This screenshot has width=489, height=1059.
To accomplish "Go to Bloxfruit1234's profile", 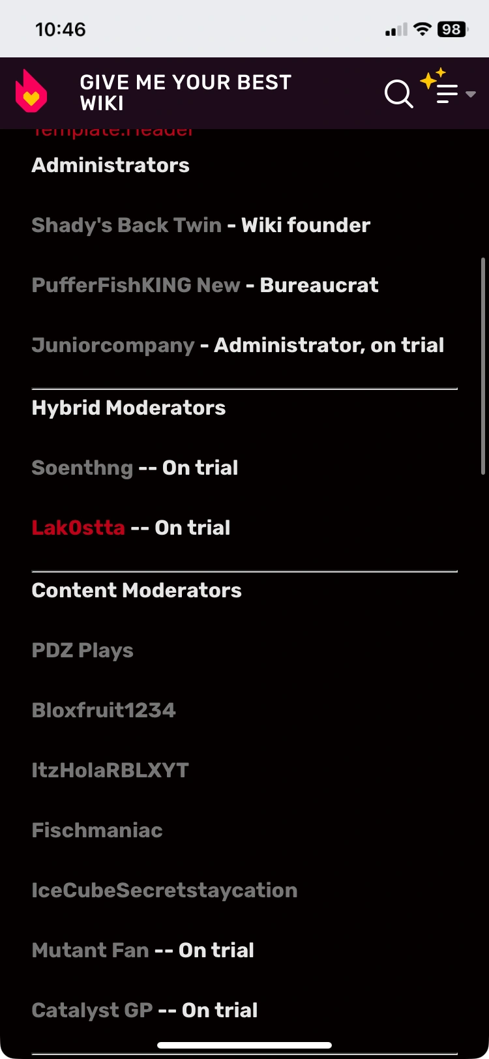I will [104, 710].
